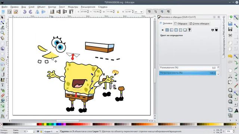
Task: Select the Rectangle tool
Action: pyautogui.click(x=2, y=43)
